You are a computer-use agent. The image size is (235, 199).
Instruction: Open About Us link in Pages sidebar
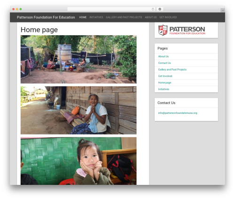[x=164, y=56]
